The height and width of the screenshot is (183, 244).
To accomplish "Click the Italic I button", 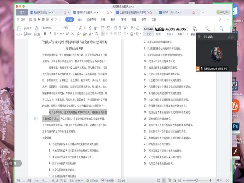I will click(50, 34).
